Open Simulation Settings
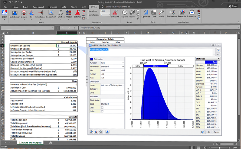The image size is (242, 149). coord(77,14)
